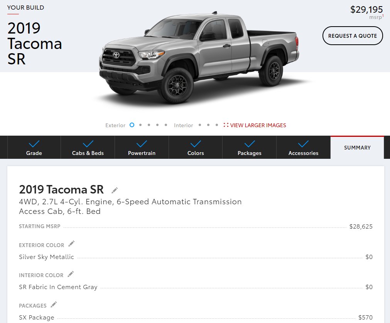Click the Interior Color edit pencil
This screenshot has width=390, height=323.
[x=71, y=274]
